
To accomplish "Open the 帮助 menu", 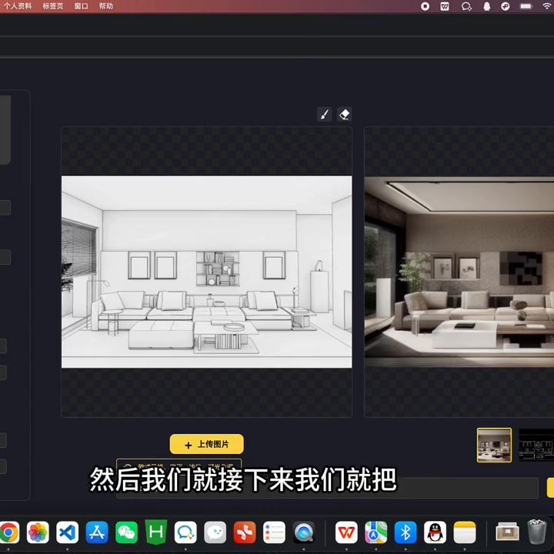I will coord(105,6).
